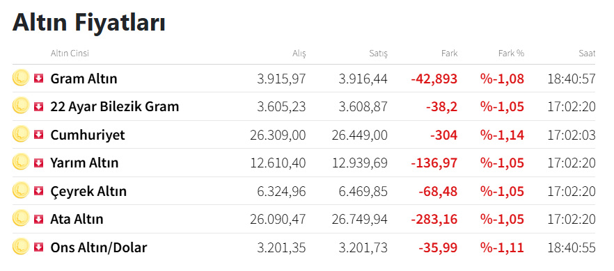Viewport: 614px width, 271px height.
Task: Click the Fark % column header
Action: [511, 54]
